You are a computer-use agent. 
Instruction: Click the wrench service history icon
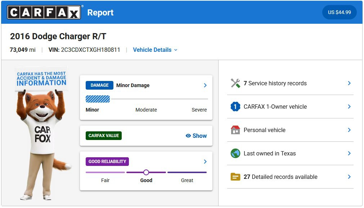point(235,83)
